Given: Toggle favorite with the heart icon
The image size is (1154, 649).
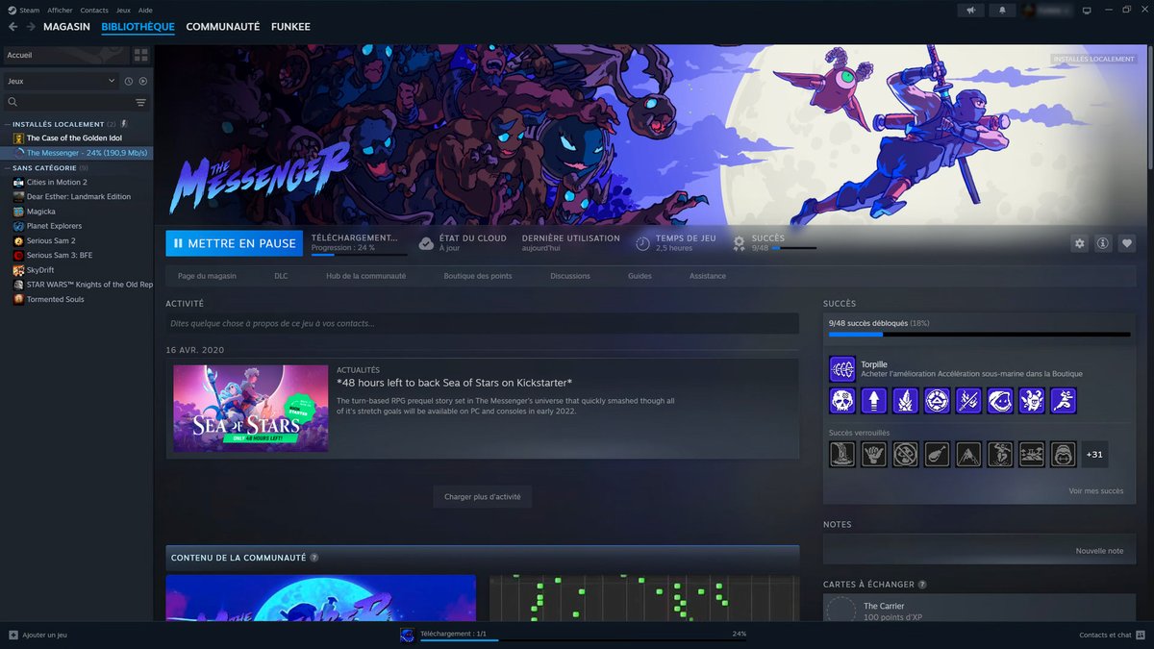Looking at the screenshot, I should pyautogui.click(x=1126, y=243).
